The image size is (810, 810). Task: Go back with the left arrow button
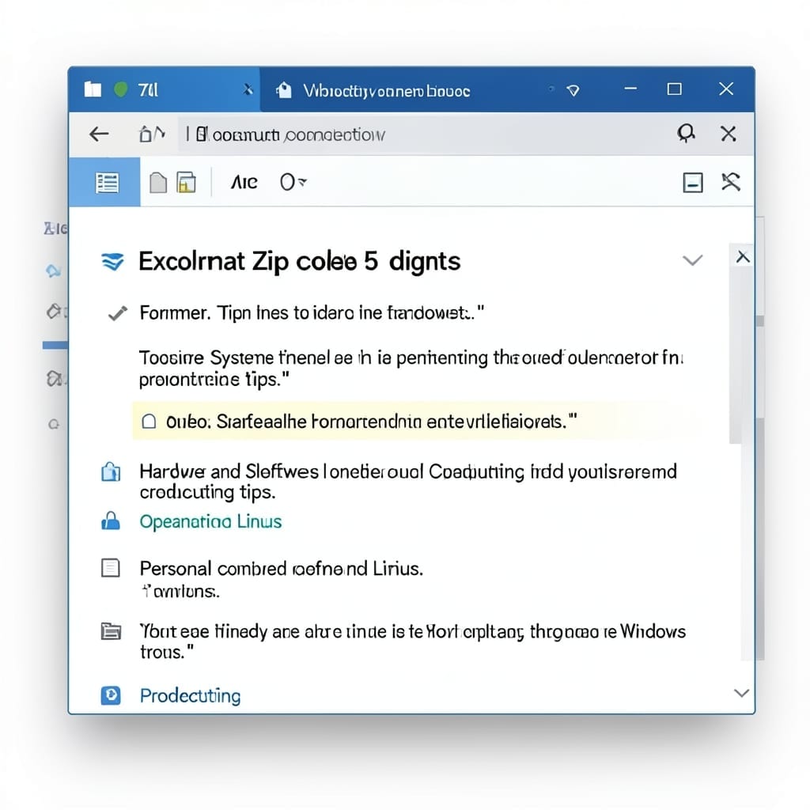[x=99, y=134]
